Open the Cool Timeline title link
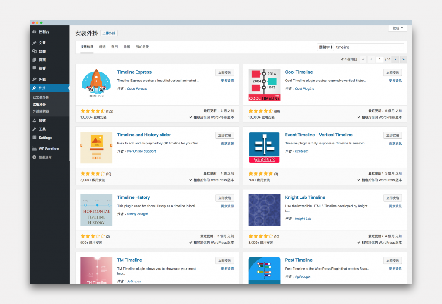442x304 pixels. coord(299,72)
